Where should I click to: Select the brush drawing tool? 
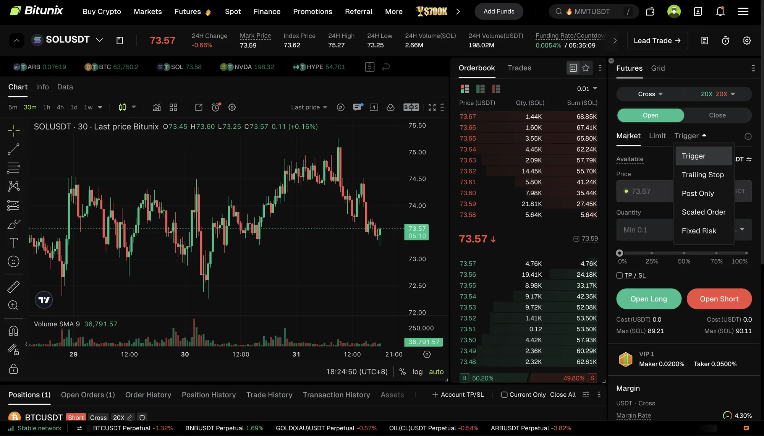[x=13, y=224]
